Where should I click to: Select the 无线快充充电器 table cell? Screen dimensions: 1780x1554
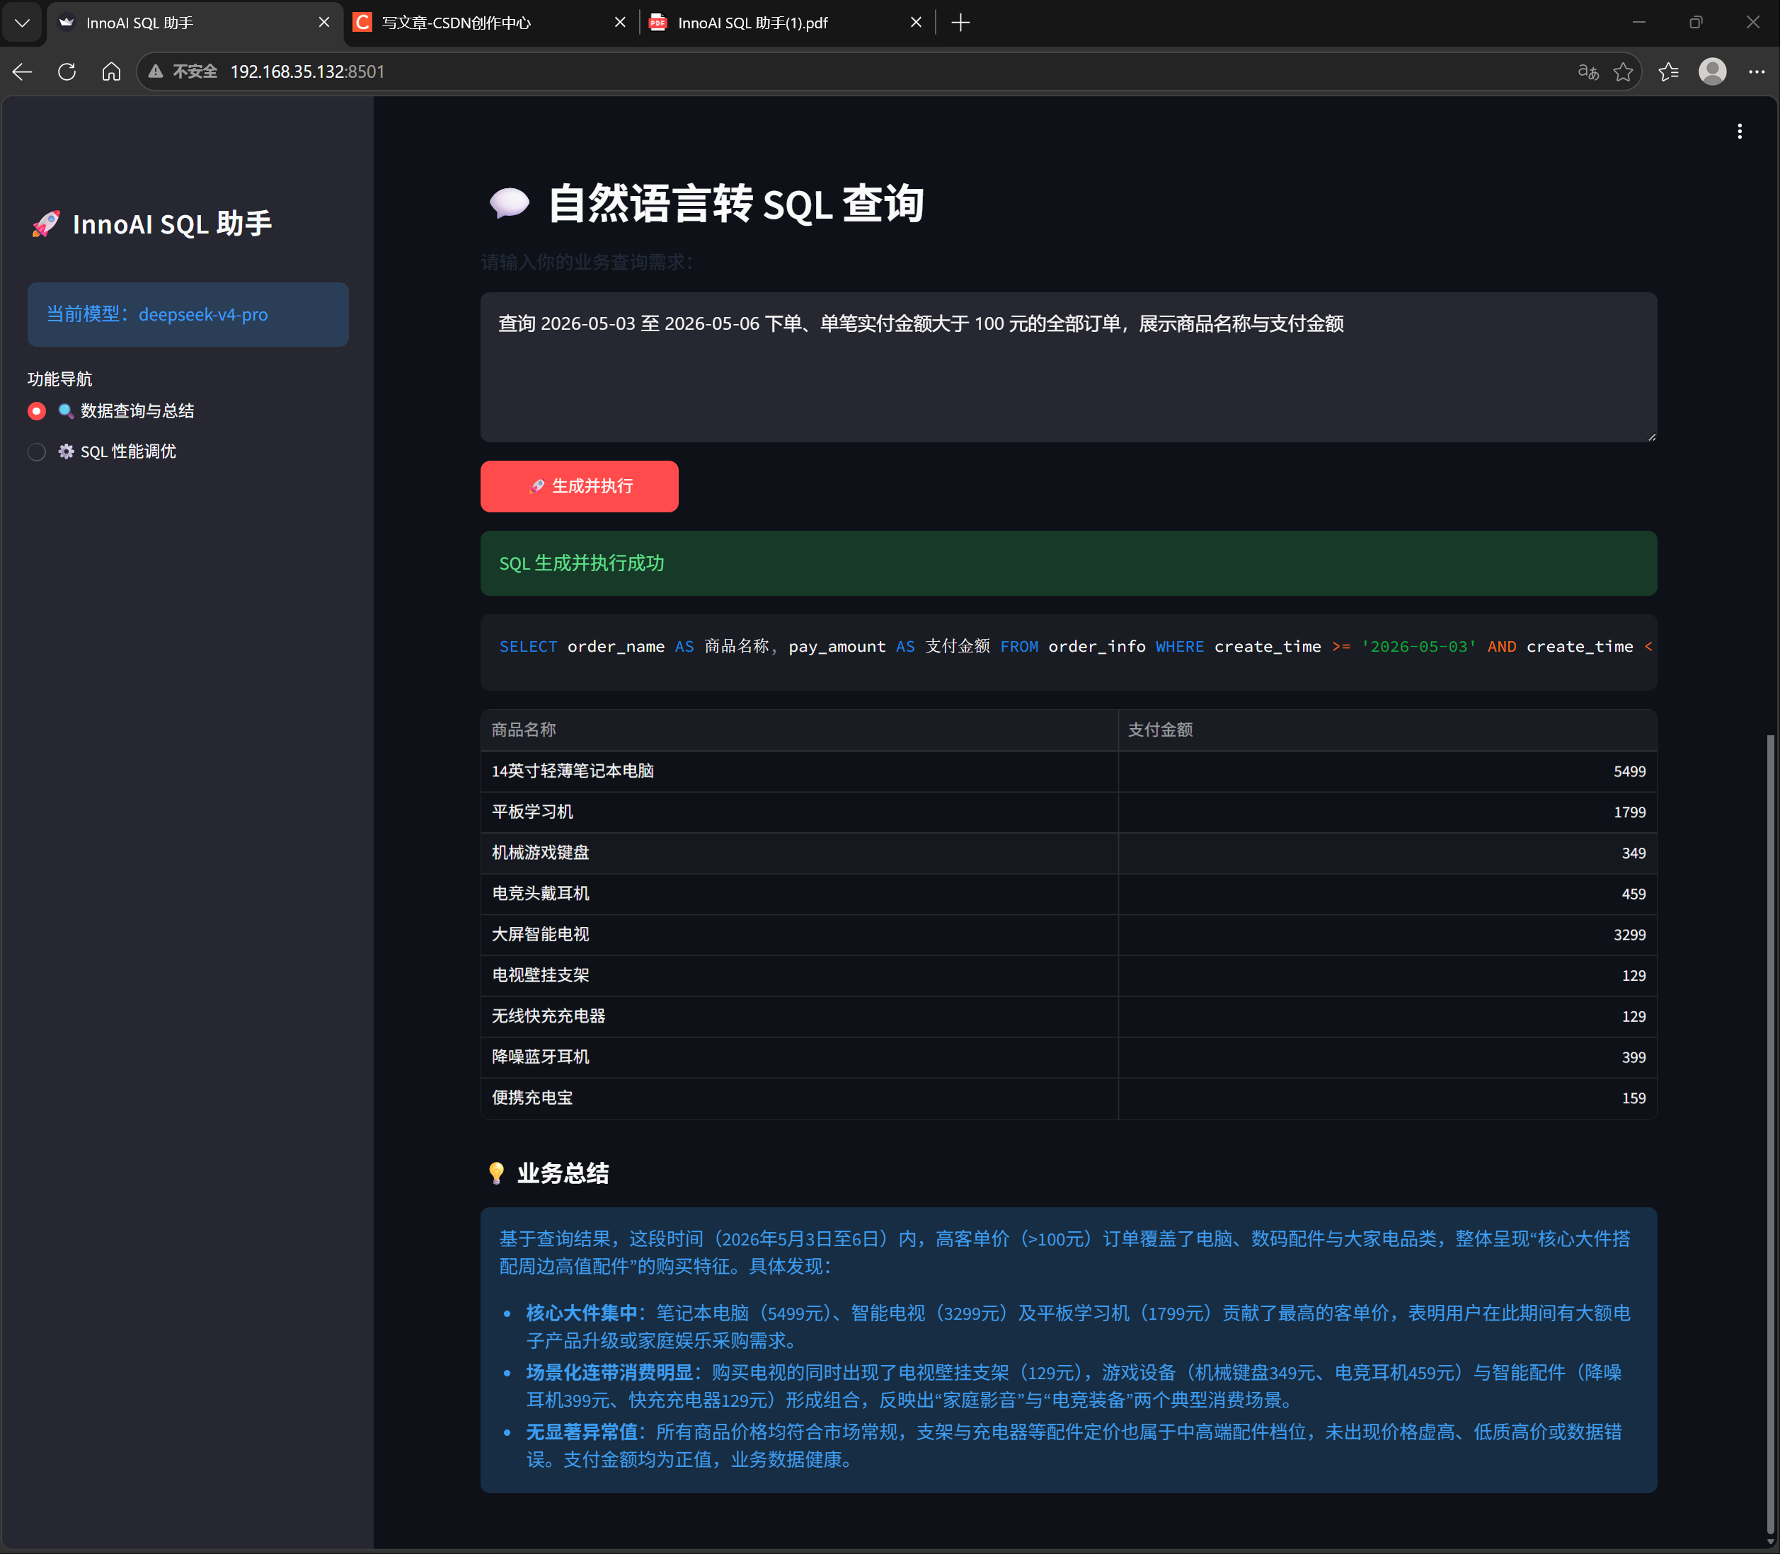click(800, 1015)
